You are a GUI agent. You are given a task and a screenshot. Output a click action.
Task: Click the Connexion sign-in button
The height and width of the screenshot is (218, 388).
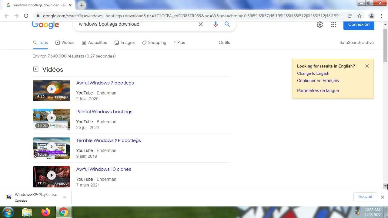pyautogui.click(x=359, y=25)
